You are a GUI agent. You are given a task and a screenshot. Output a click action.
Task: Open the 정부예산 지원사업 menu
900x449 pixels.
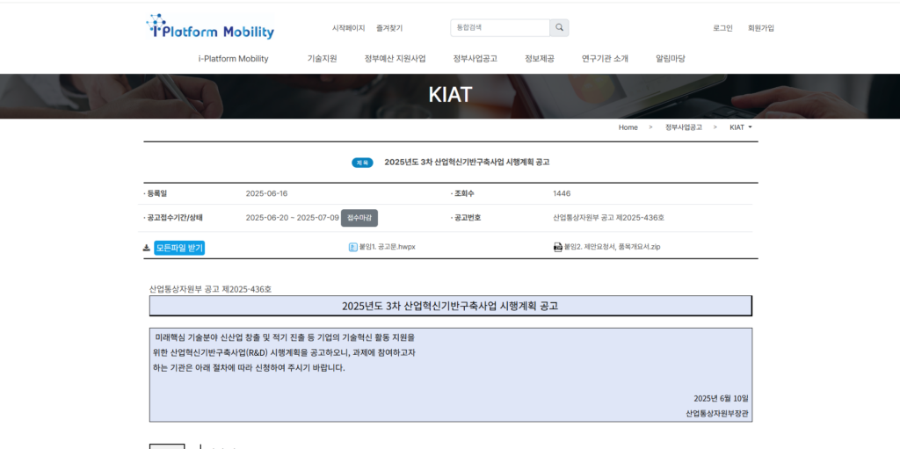[395, 59]
